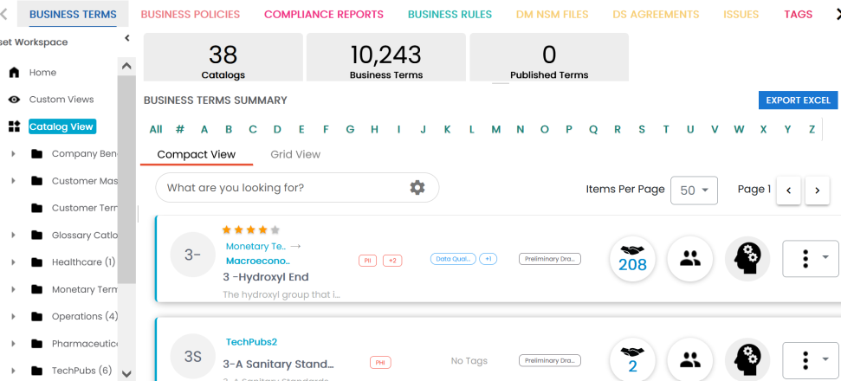The image size is (841, 381).
Task: Select Compact View tab
Action: [x=196, y=155]
